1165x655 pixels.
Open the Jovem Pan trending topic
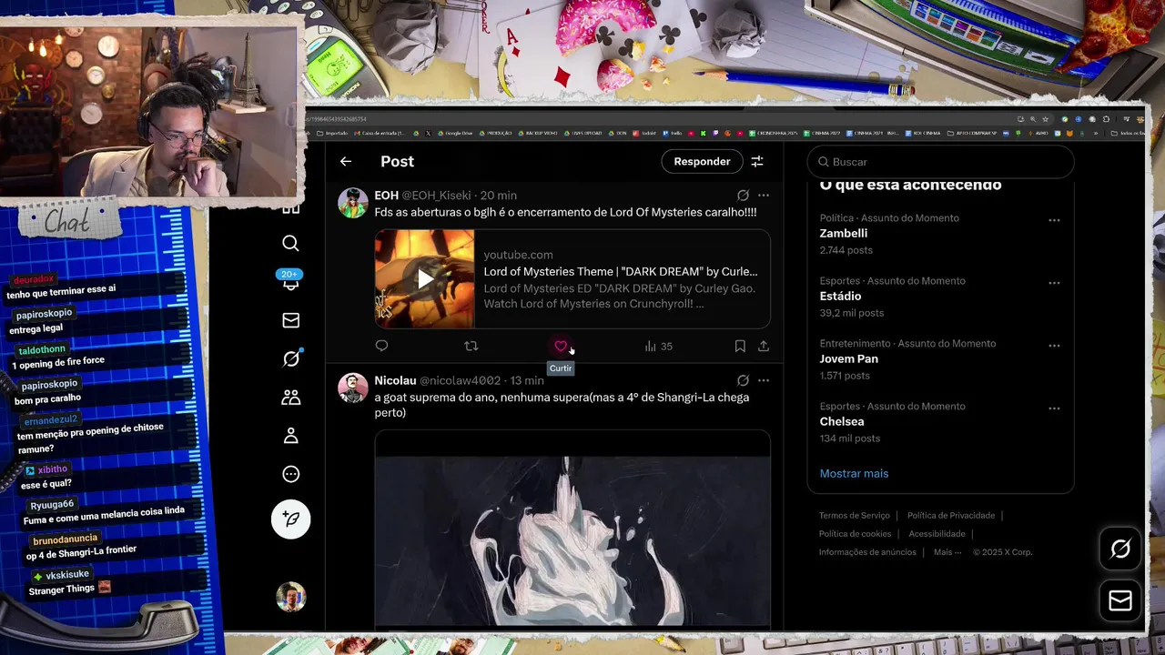[940, 359]
